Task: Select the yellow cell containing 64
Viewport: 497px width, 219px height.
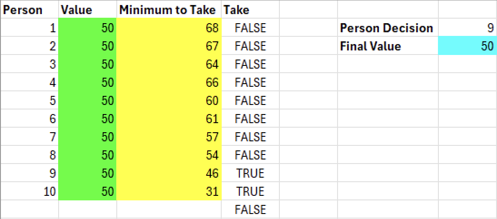Action: tap(169, 65)
